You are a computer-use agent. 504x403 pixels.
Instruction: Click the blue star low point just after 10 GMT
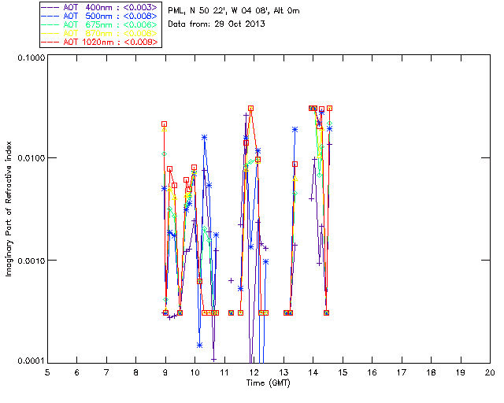199,346
